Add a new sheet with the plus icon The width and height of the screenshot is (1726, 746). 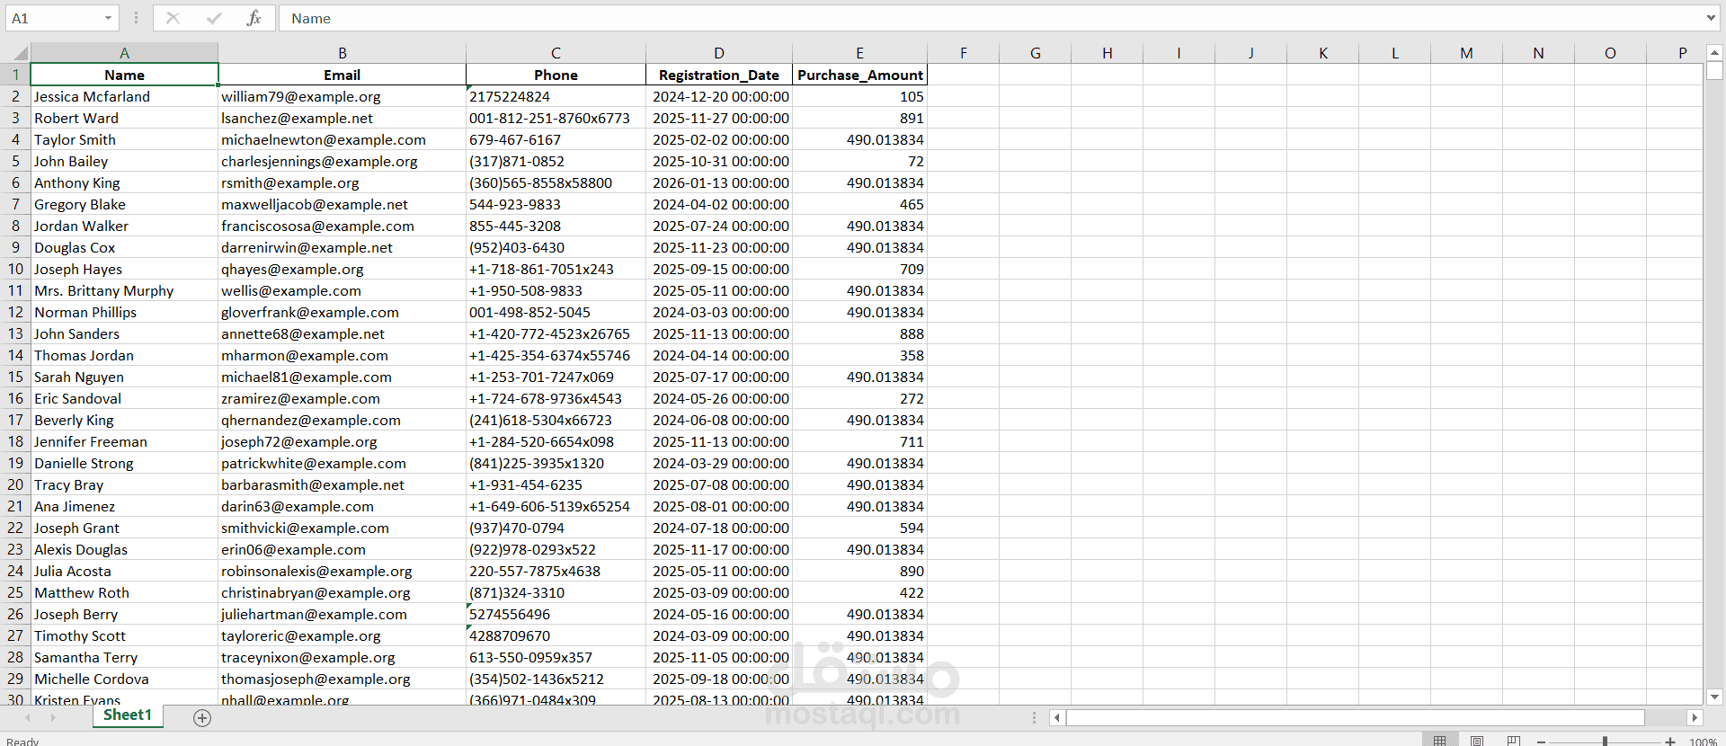point(202,717)
